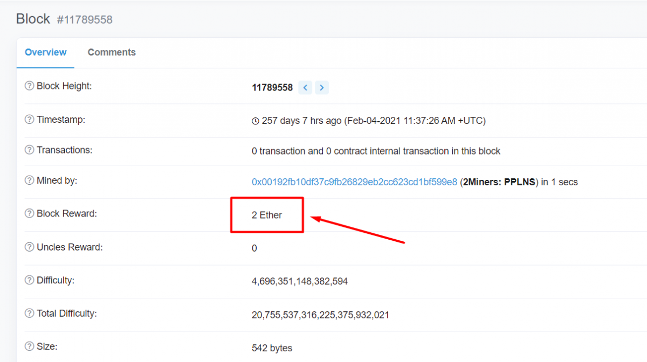Click the help icon beside Total Difficulty
Viewport: 647px width, 362px height.
click(x=29, y=314)
